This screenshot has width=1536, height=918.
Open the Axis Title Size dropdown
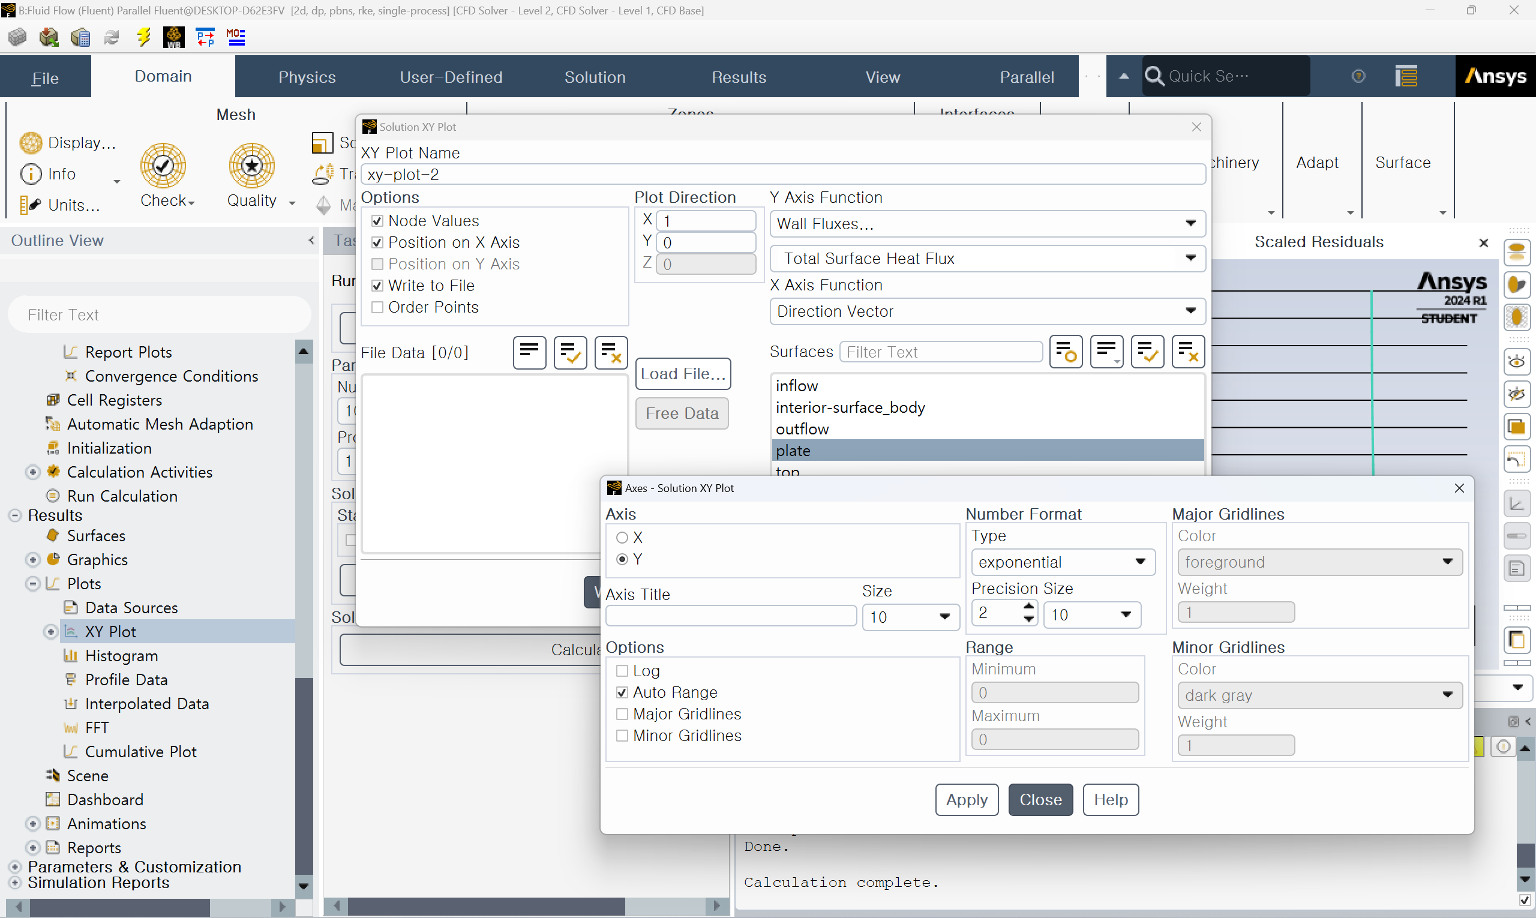tap(911, 617)
